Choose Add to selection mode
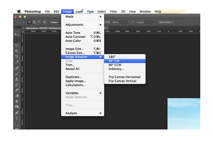This screenshot has width=213, height=141. coord(34,22)
